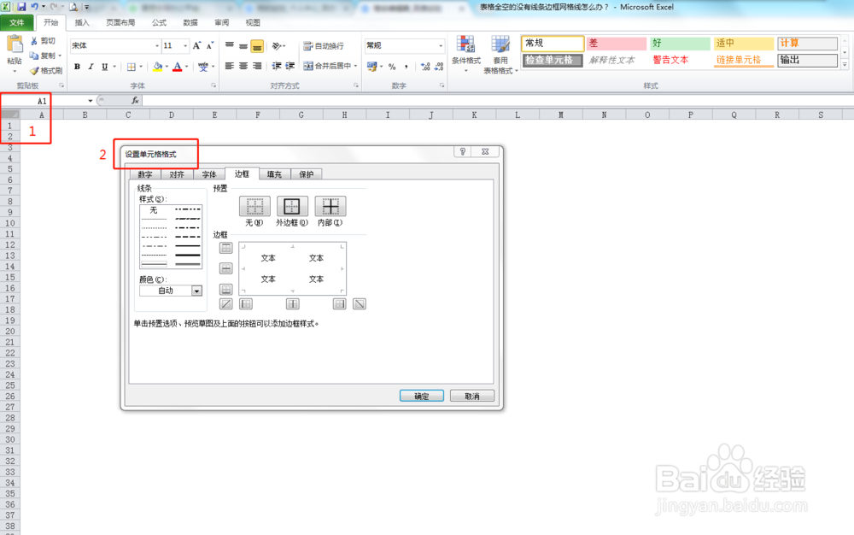Select the 无 (None) border preset
This screenshot has width=854, height=535.
pos(253,204)
